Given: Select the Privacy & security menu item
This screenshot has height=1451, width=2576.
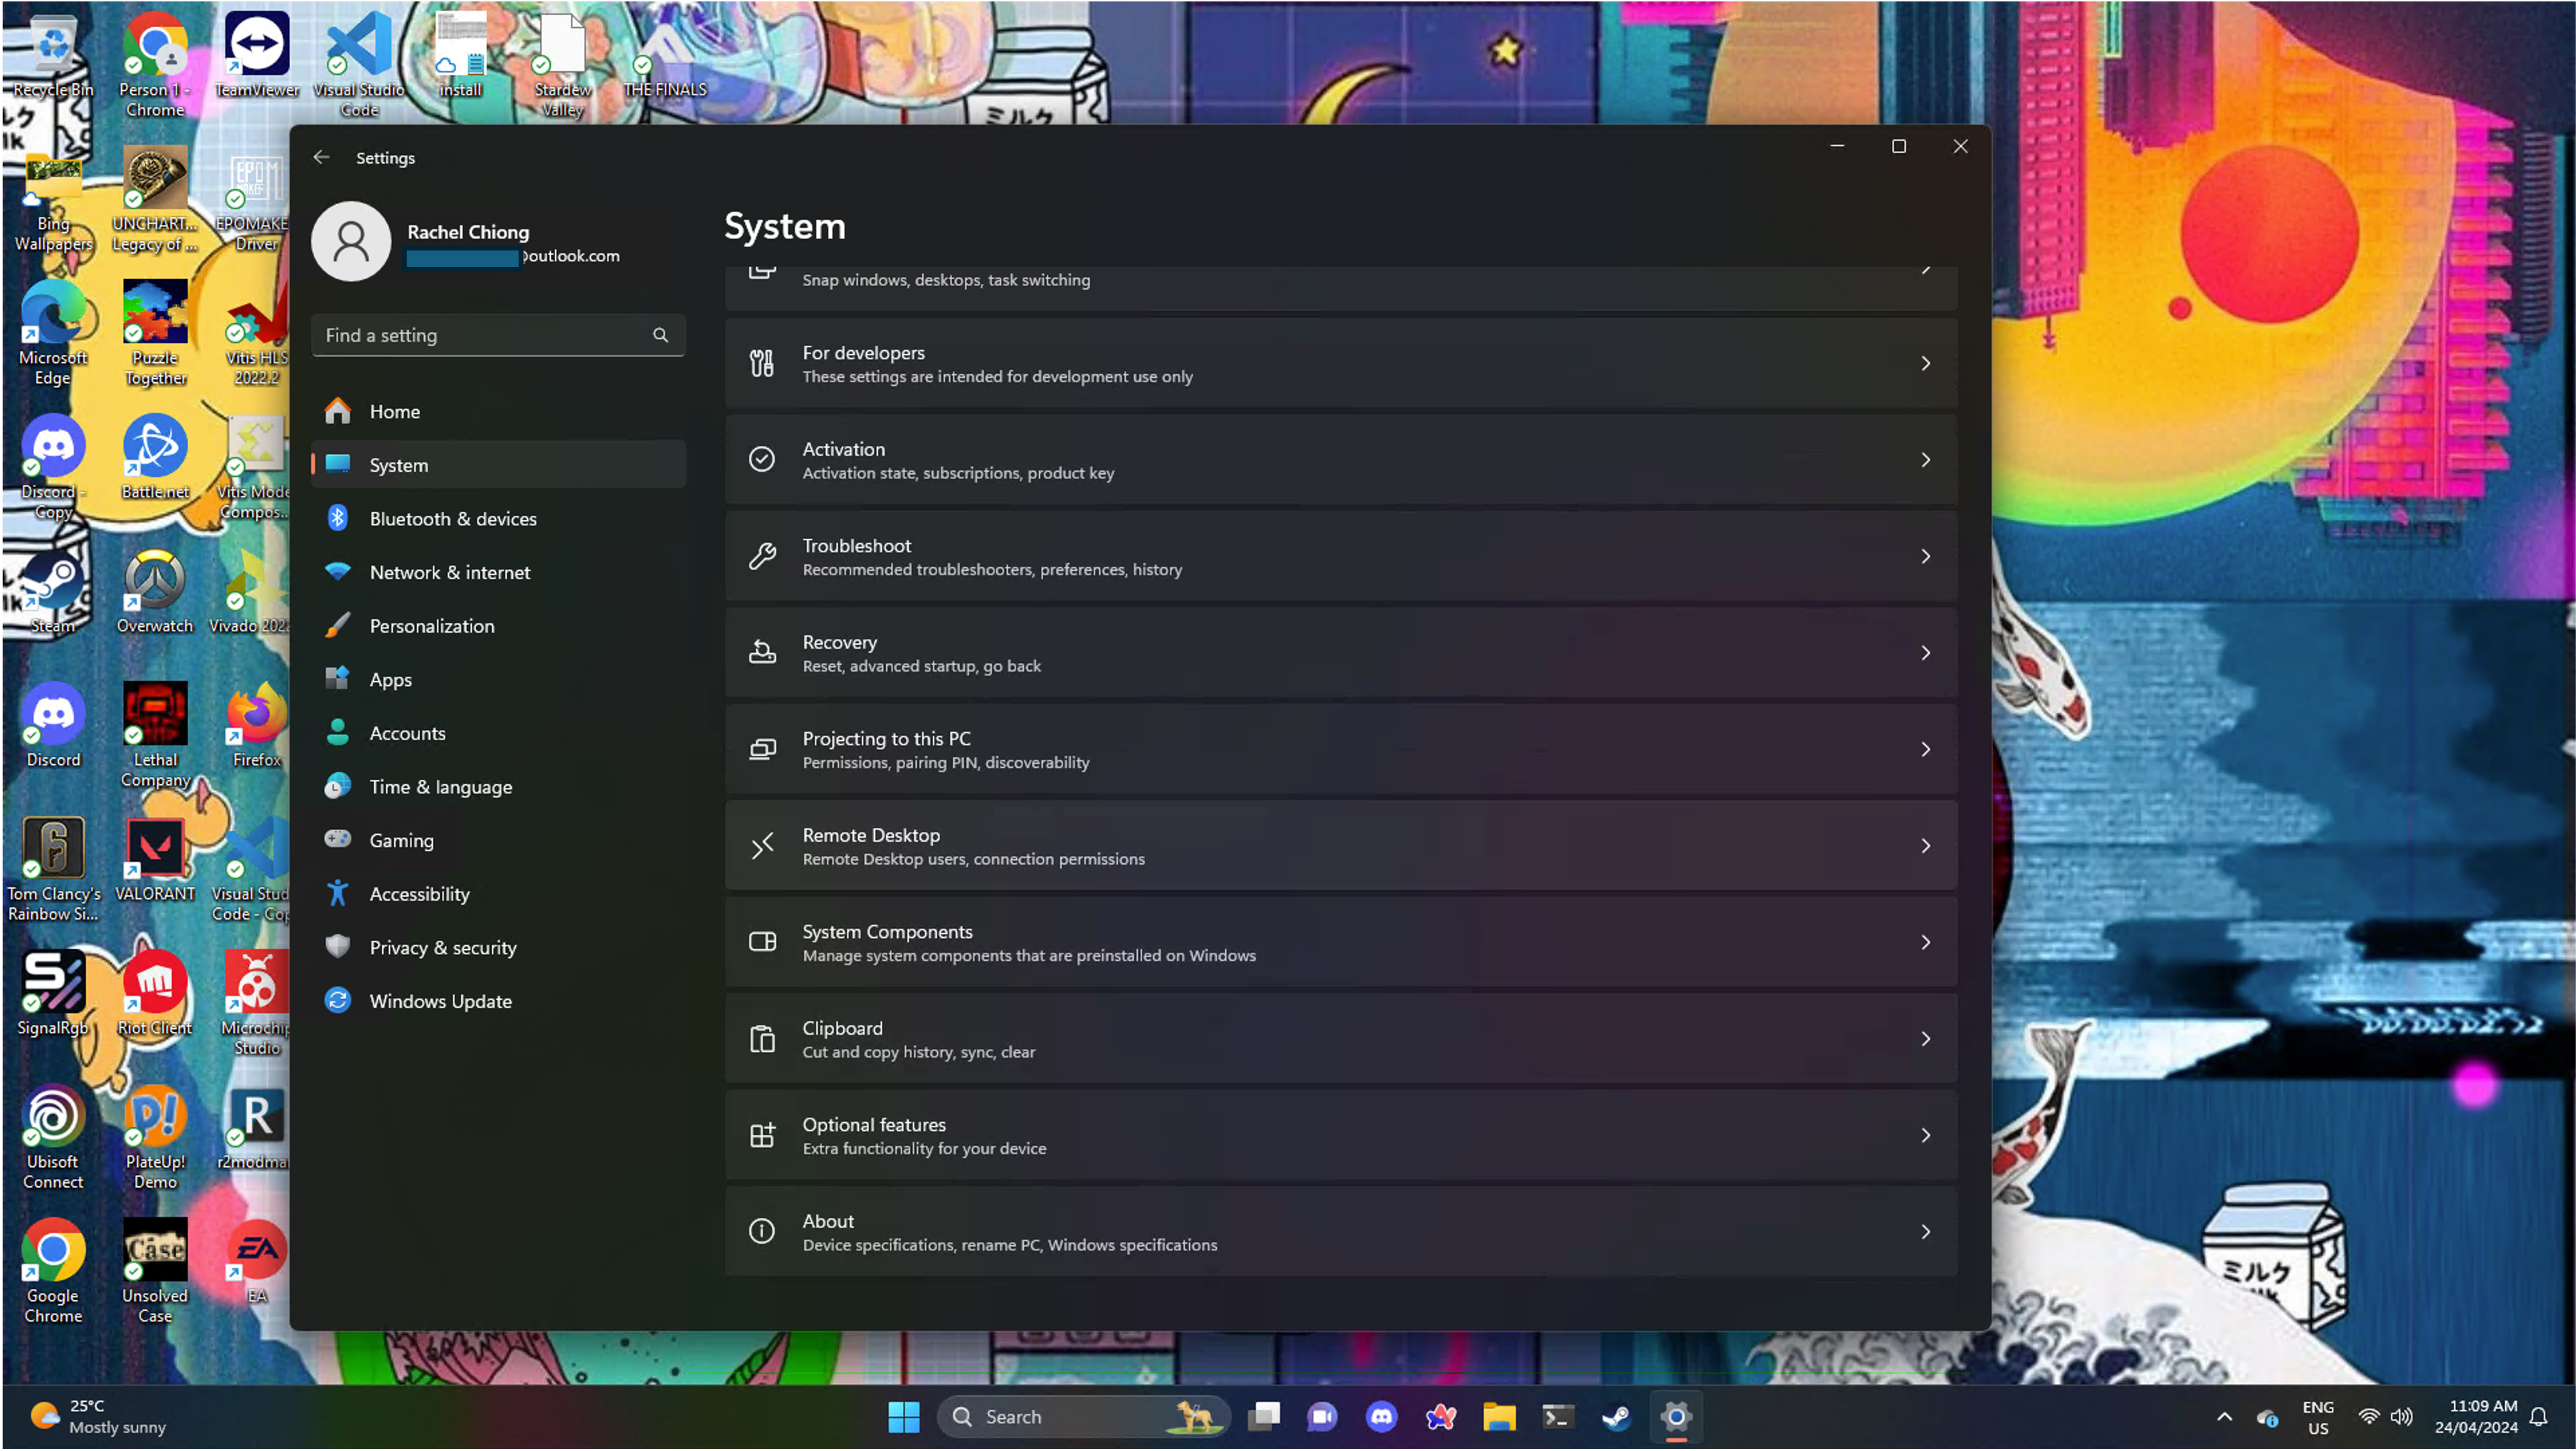Looking at the screenshot, I should coord(444,946).
